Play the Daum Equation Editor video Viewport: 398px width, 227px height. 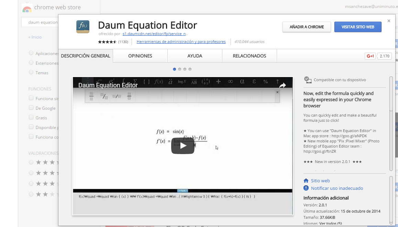[183, 146]
